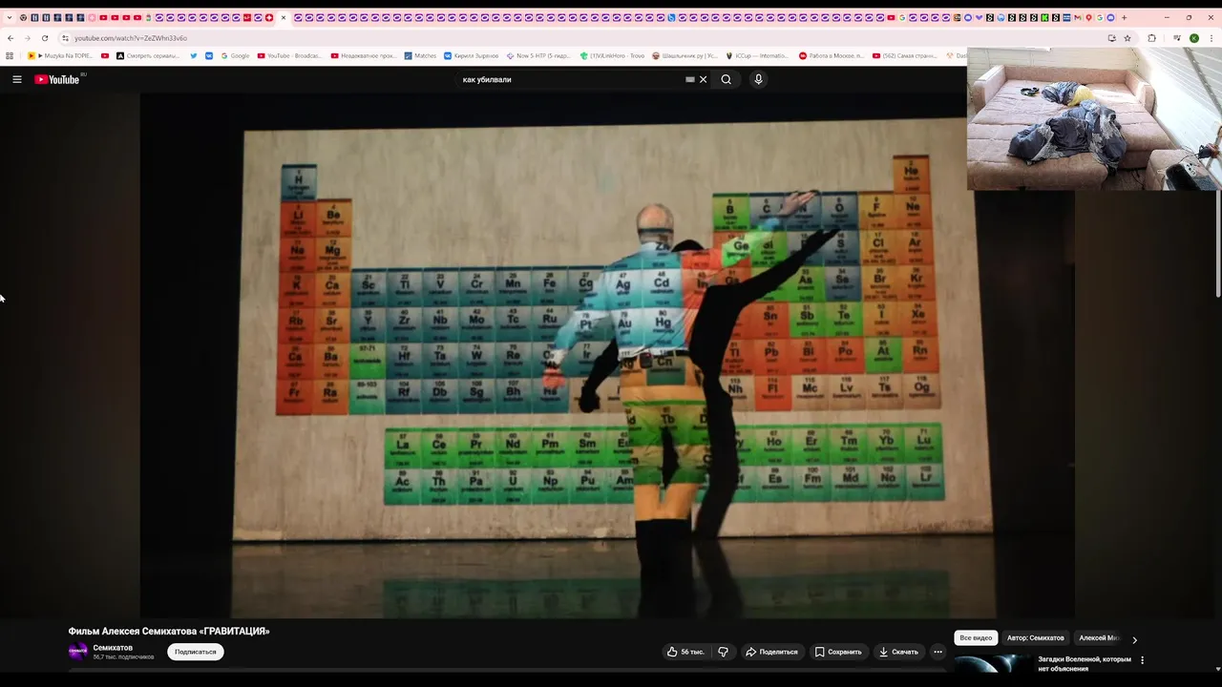Open the apps grid in bookmarks bar

pyautogui.click(x=10, y=55)
